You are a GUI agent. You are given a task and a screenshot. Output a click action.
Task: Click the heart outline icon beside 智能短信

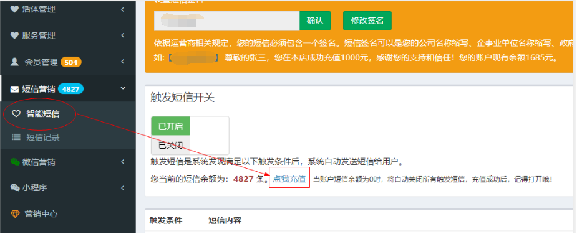[16, 114]
